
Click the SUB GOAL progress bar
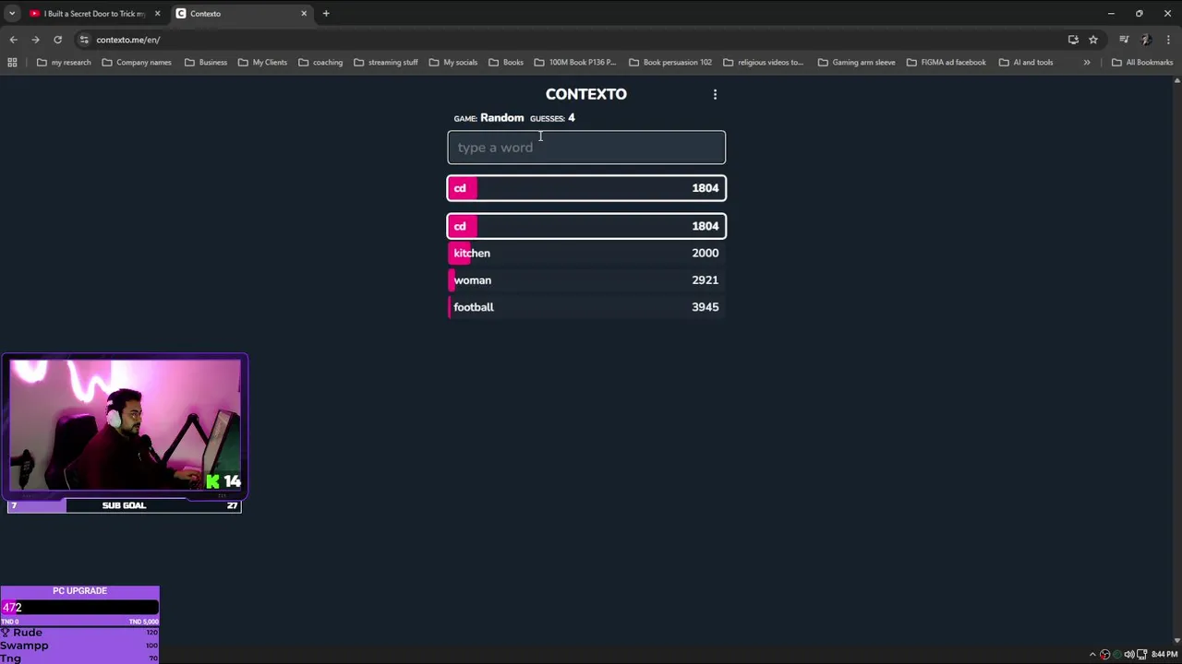[x=124, y=505]
